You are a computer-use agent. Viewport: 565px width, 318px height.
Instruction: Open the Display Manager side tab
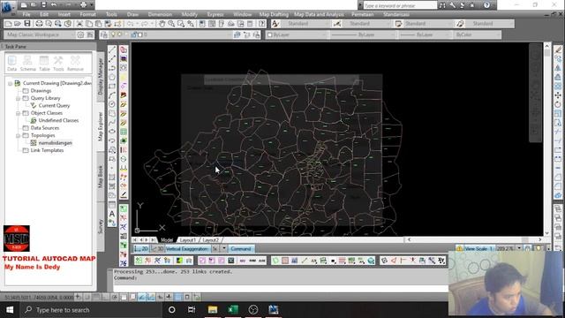point(100,76)
